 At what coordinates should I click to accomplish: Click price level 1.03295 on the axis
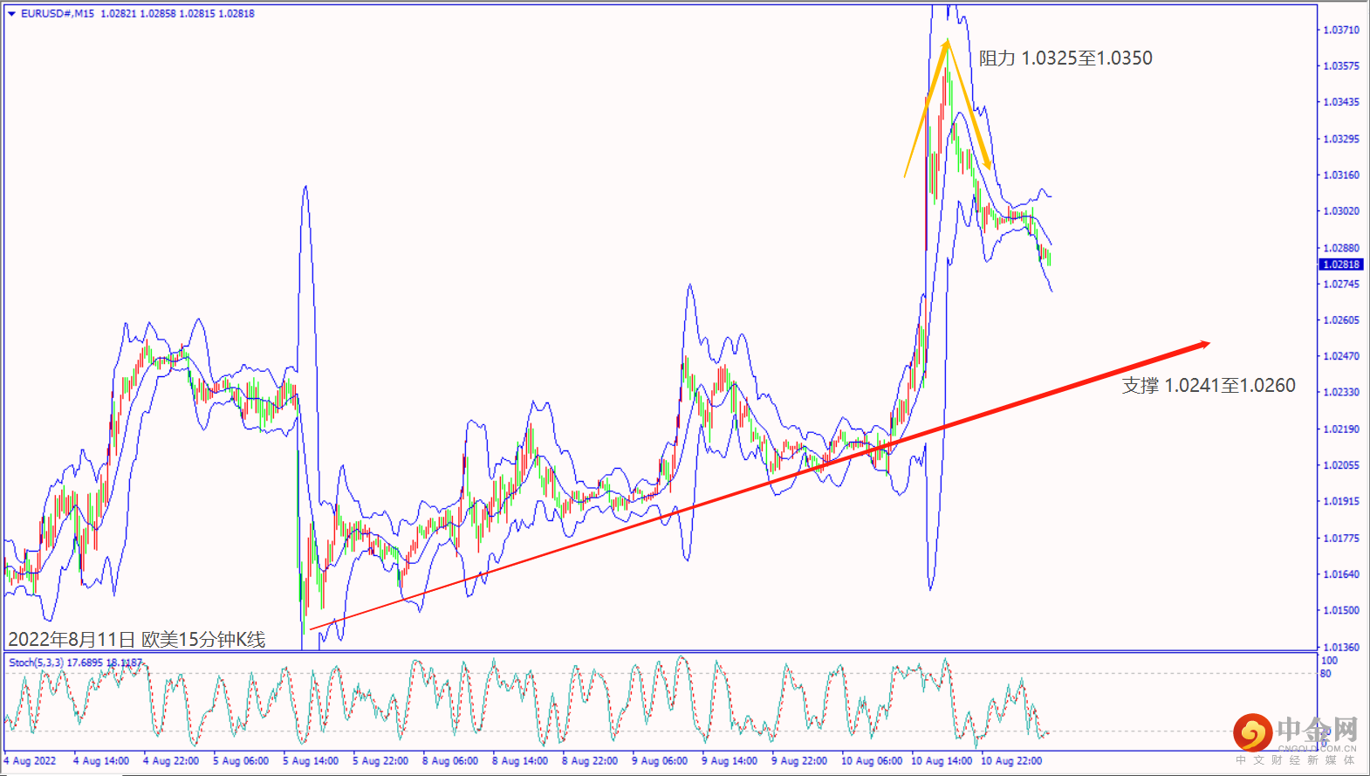tap(1341, 139)
